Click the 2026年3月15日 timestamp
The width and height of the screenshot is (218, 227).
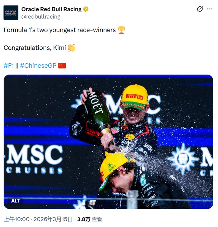point(53,219)
